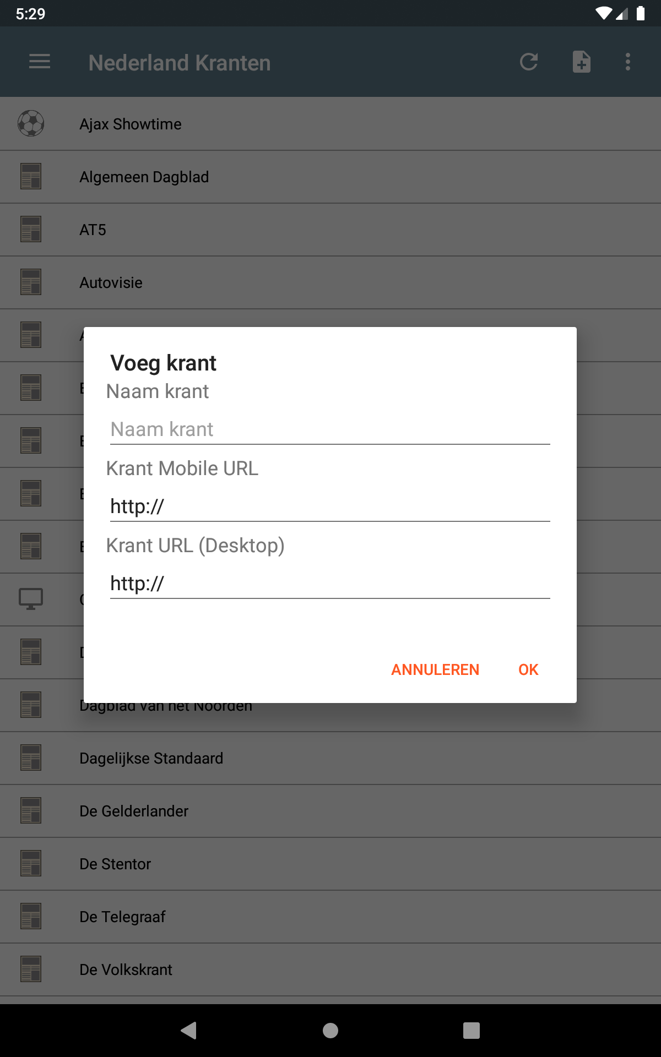
Task: Tap the refresh icon in toolbar
Action: tap(529, 62)
